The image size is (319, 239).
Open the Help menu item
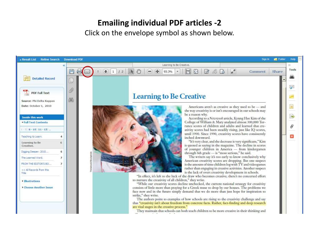click(x=293, y=59)
